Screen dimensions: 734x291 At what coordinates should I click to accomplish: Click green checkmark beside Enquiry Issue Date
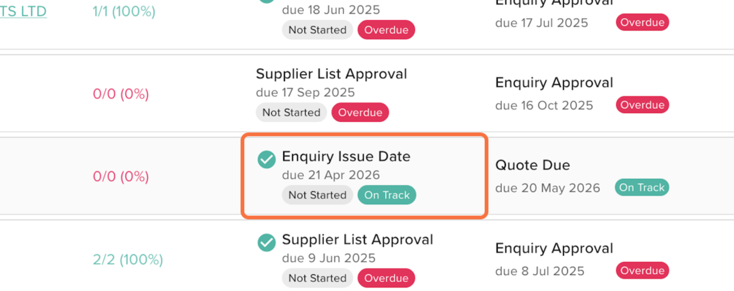(266, 160)
